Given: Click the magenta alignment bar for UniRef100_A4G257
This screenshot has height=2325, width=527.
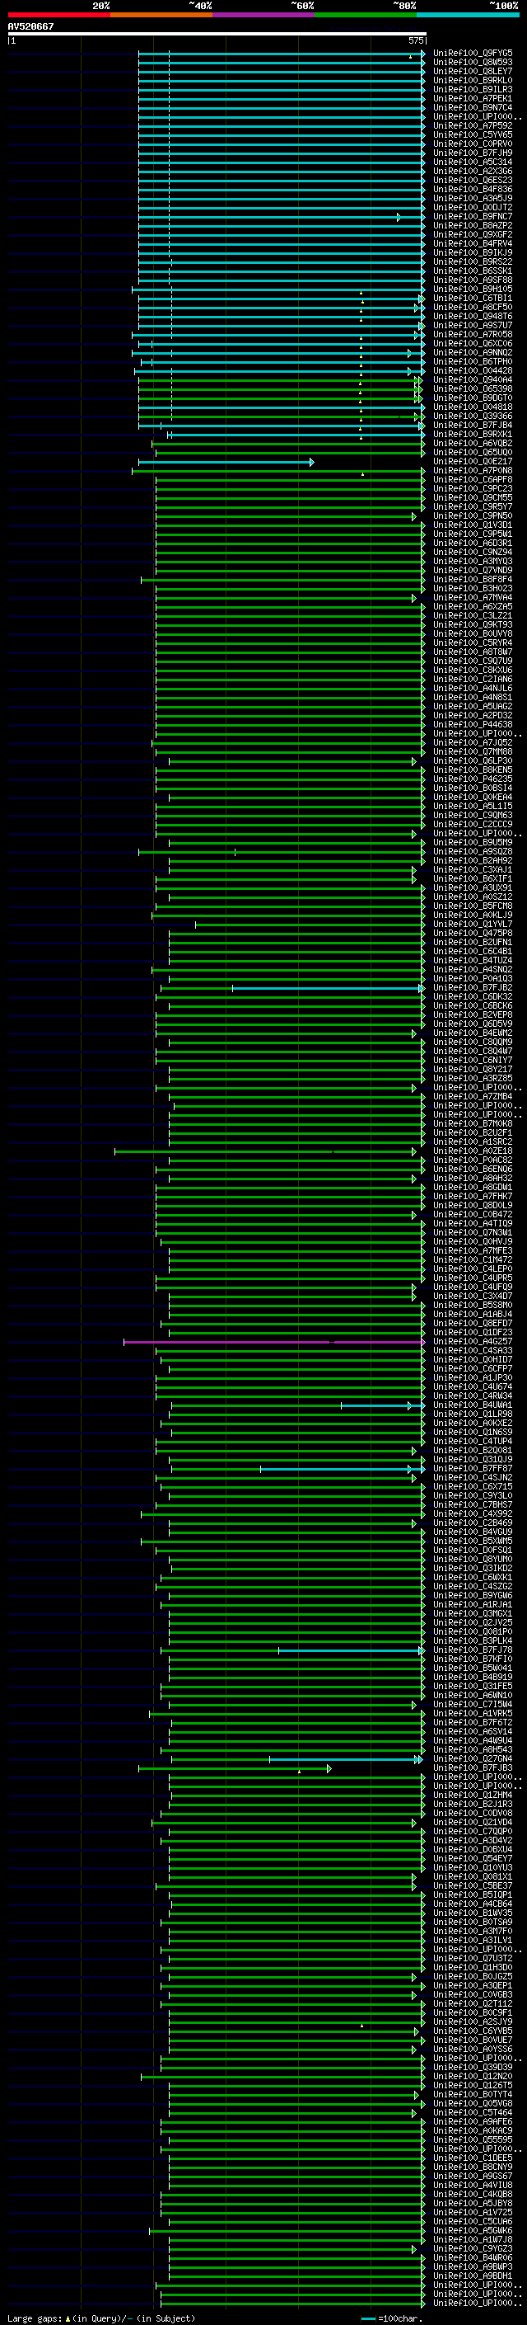Looking at the screenshot, I should (274, 1342).
